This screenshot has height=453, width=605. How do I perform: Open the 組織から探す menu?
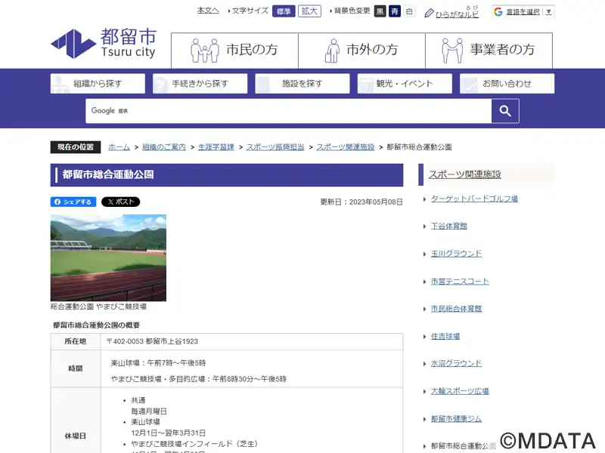[98, 83]
